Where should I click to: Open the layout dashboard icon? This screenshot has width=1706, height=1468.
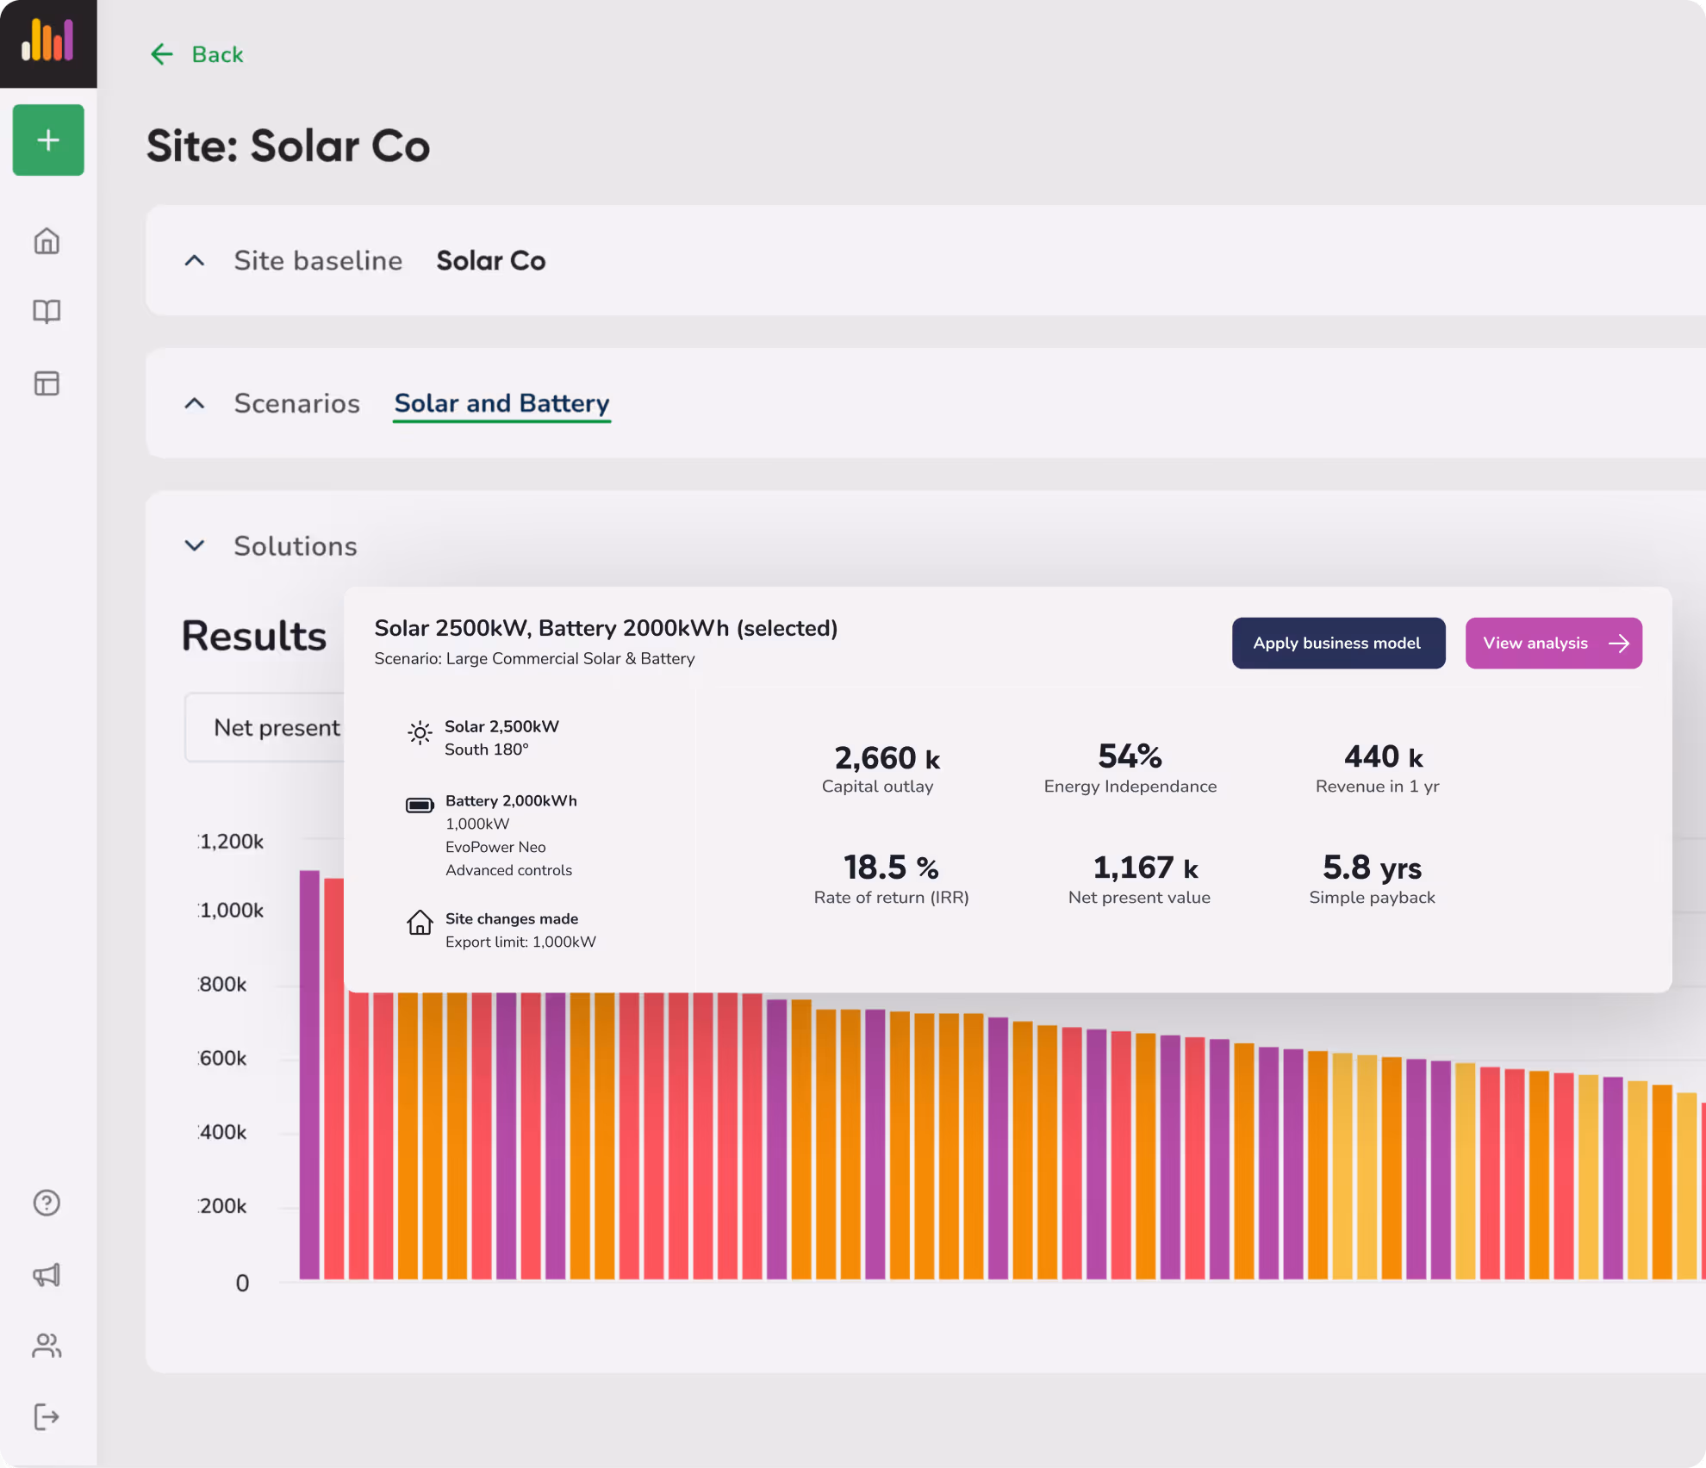click(x=47, y=383)
